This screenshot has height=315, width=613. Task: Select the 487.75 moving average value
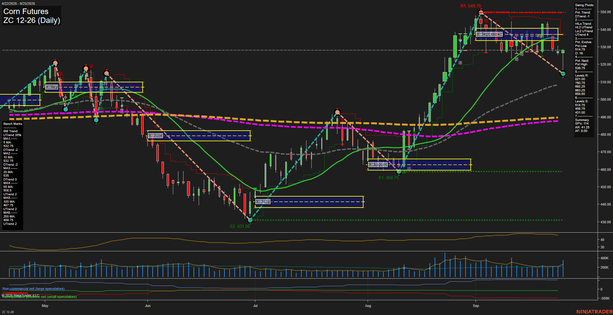coord(8,205)
